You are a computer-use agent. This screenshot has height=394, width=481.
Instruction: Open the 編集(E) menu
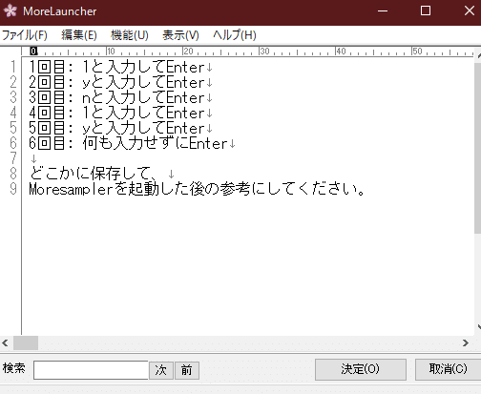79,35
